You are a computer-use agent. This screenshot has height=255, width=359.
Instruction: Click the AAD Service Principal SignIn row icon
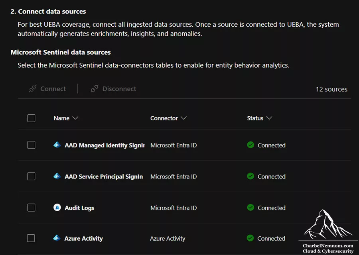pyautogui.click(x=57, y=177)
